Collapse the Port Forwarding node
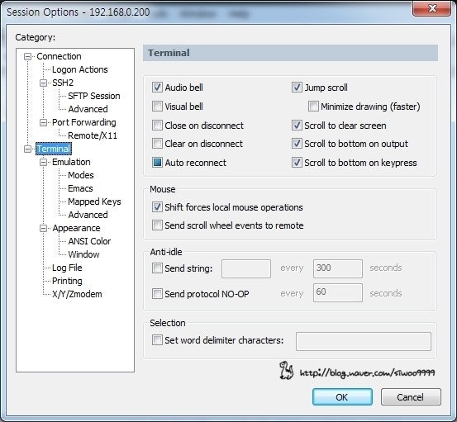Screen dimensions: 457x422 pyautogui.click(x=43, y=122)
